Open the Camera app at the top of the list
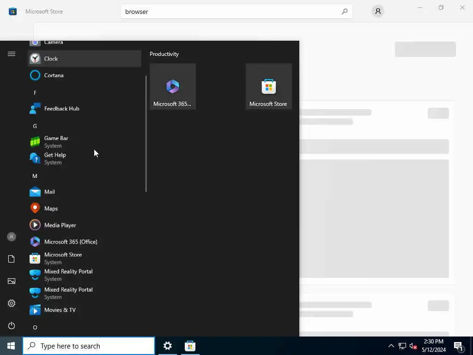The width and height of the screenshot is (473, 355). (x=85, y=43)
